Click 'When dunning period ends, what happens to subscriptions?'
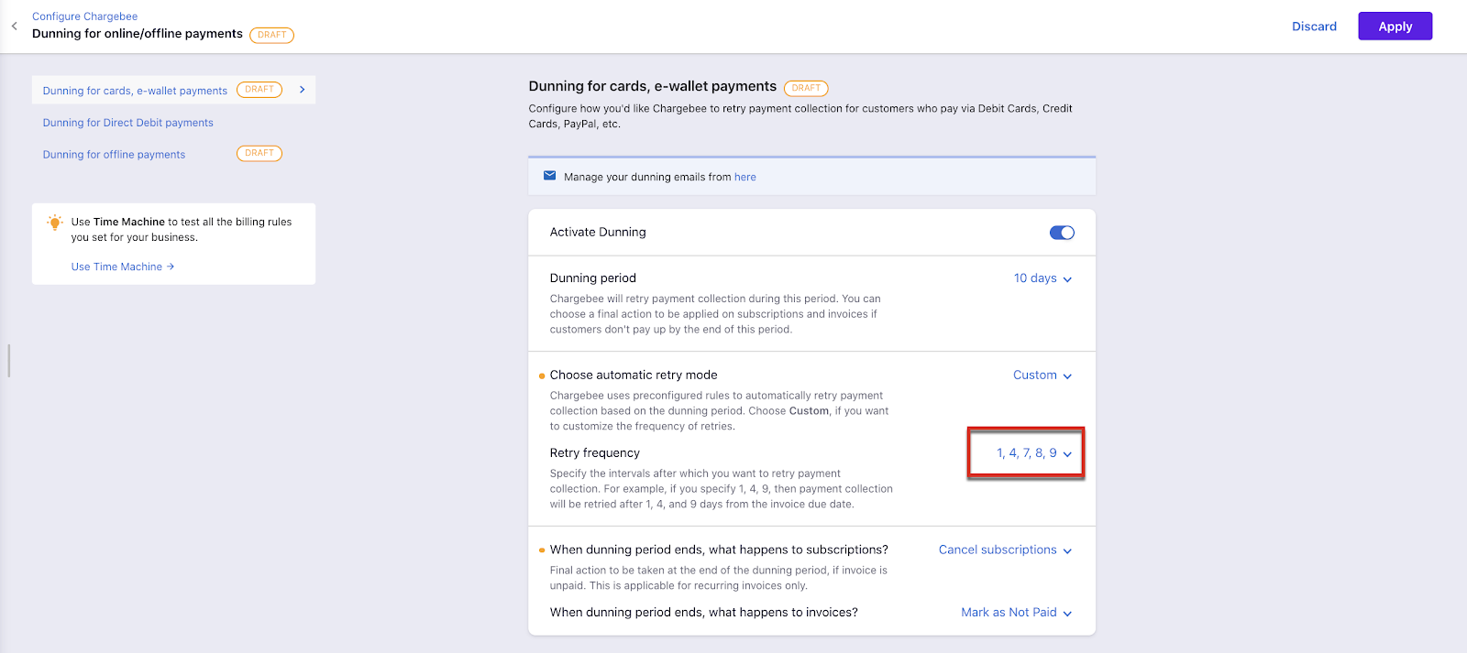 (719, 550)
